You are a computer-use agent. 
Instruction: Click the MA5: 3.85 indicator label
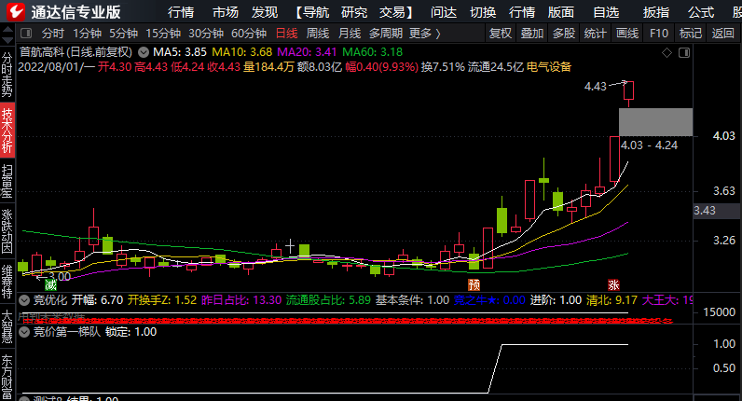coord(180,52)
